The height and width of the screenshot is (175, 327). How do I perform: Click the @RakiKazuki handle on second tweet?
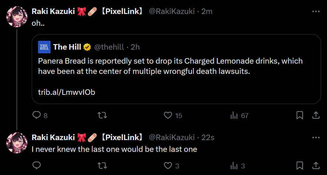172,137
